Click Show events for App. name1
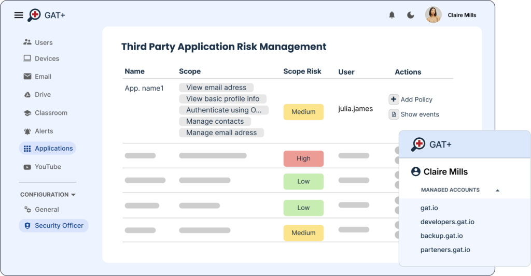This screenshot has width=531, height=276. [414, 114]
